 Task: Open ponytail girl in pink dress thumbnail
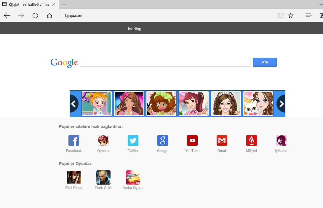coord(194,104)
